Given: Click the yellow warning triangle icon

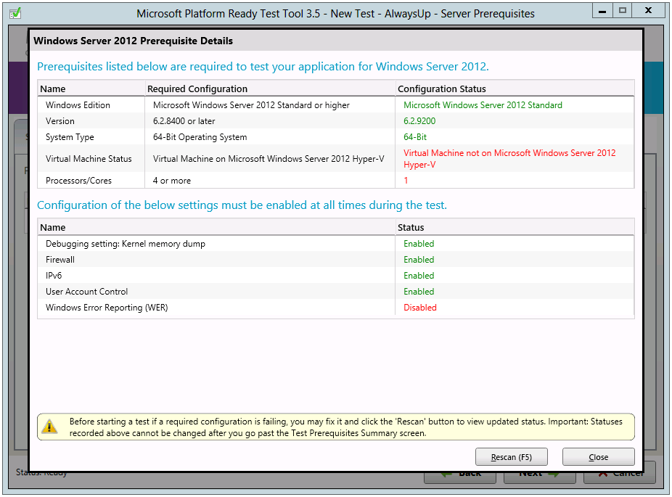Looking at the screenshot, I should 50,426.
